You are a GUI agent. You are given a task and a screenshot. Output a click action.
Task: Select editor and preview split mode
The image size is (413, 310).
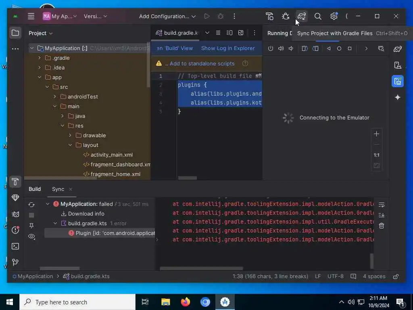point(229,33)
